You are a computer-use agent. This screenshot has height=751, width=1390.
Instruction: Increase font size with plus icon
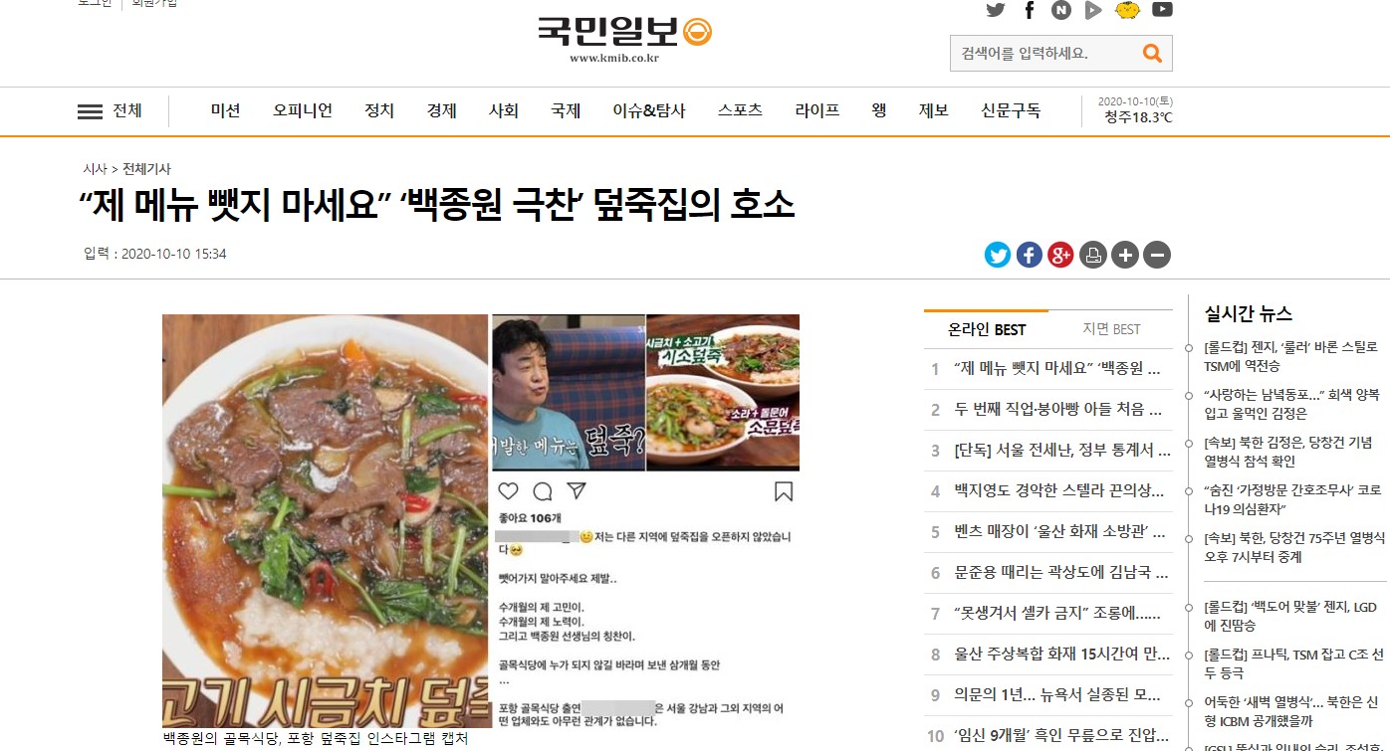point(1125,255)
